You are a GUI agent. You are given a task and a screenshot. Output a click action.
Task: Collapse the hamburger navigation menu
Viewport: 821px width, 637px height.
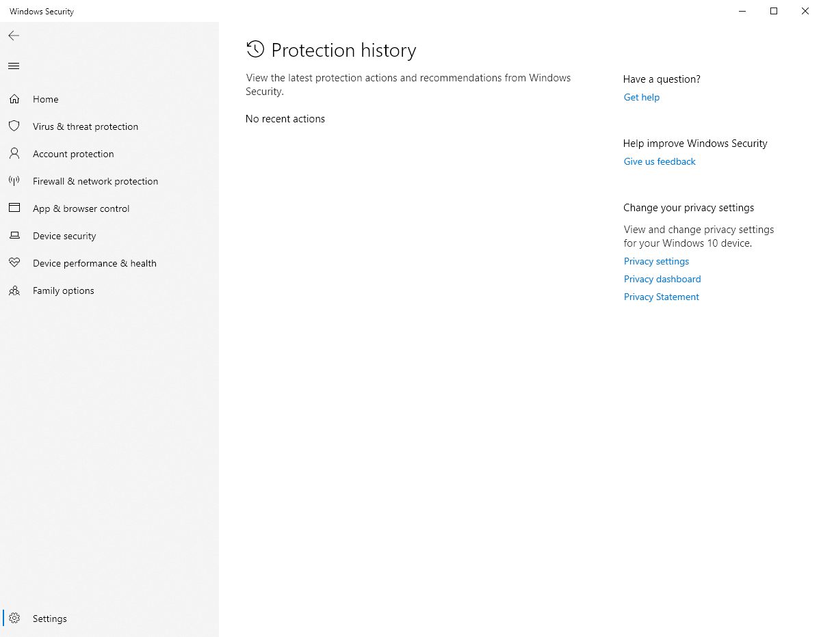click(14, 66)
